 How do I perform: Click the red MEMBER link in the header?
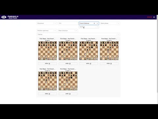(x=149, y=17)
